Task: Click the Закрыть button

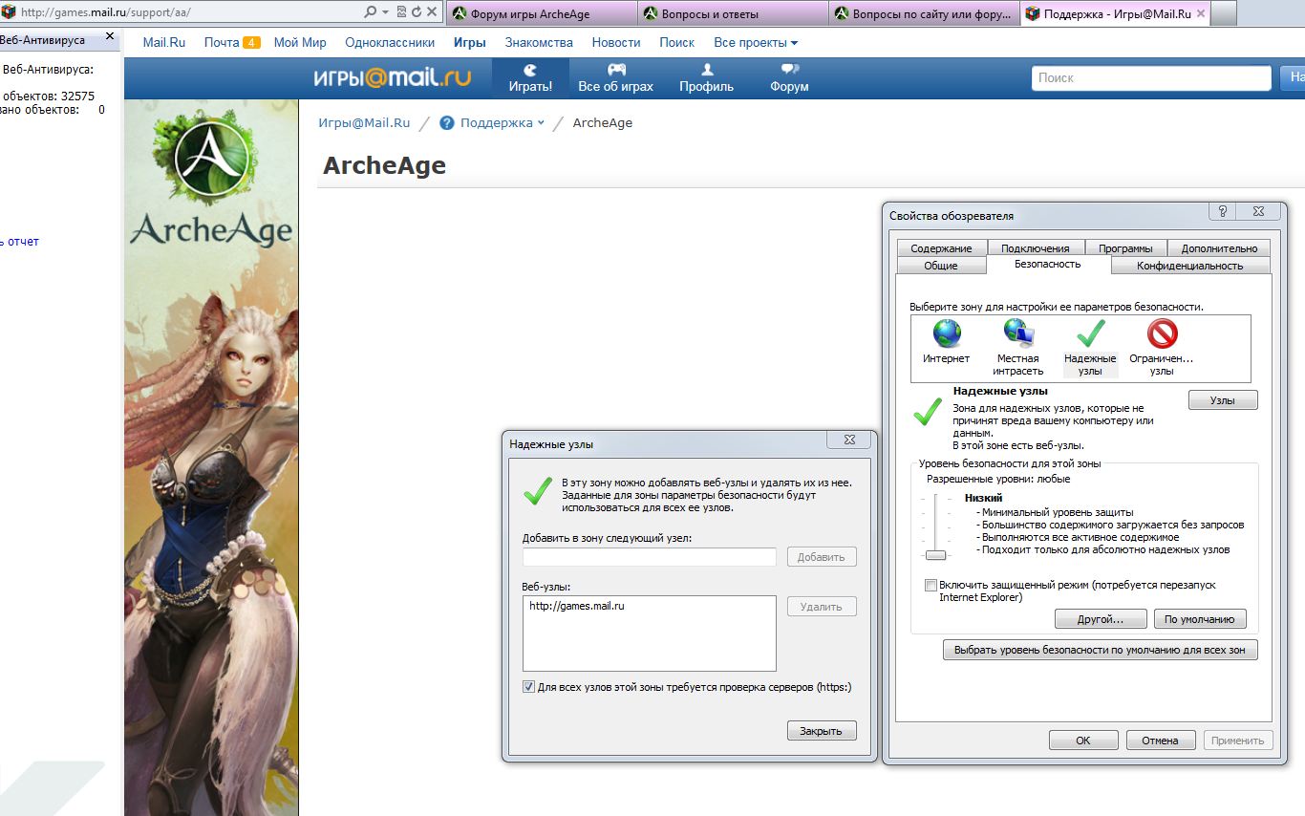Action: click(822, 731)
